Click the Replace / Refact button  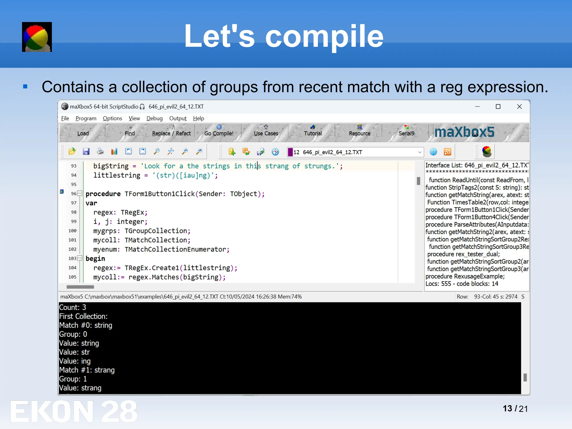pyautogui.click(x=171, y=131)
